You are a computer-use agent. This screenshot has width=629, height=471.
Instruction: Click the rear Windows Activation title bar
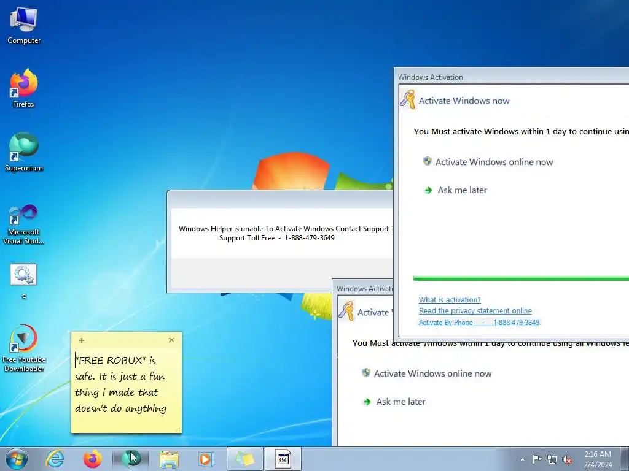coord(364,288)
